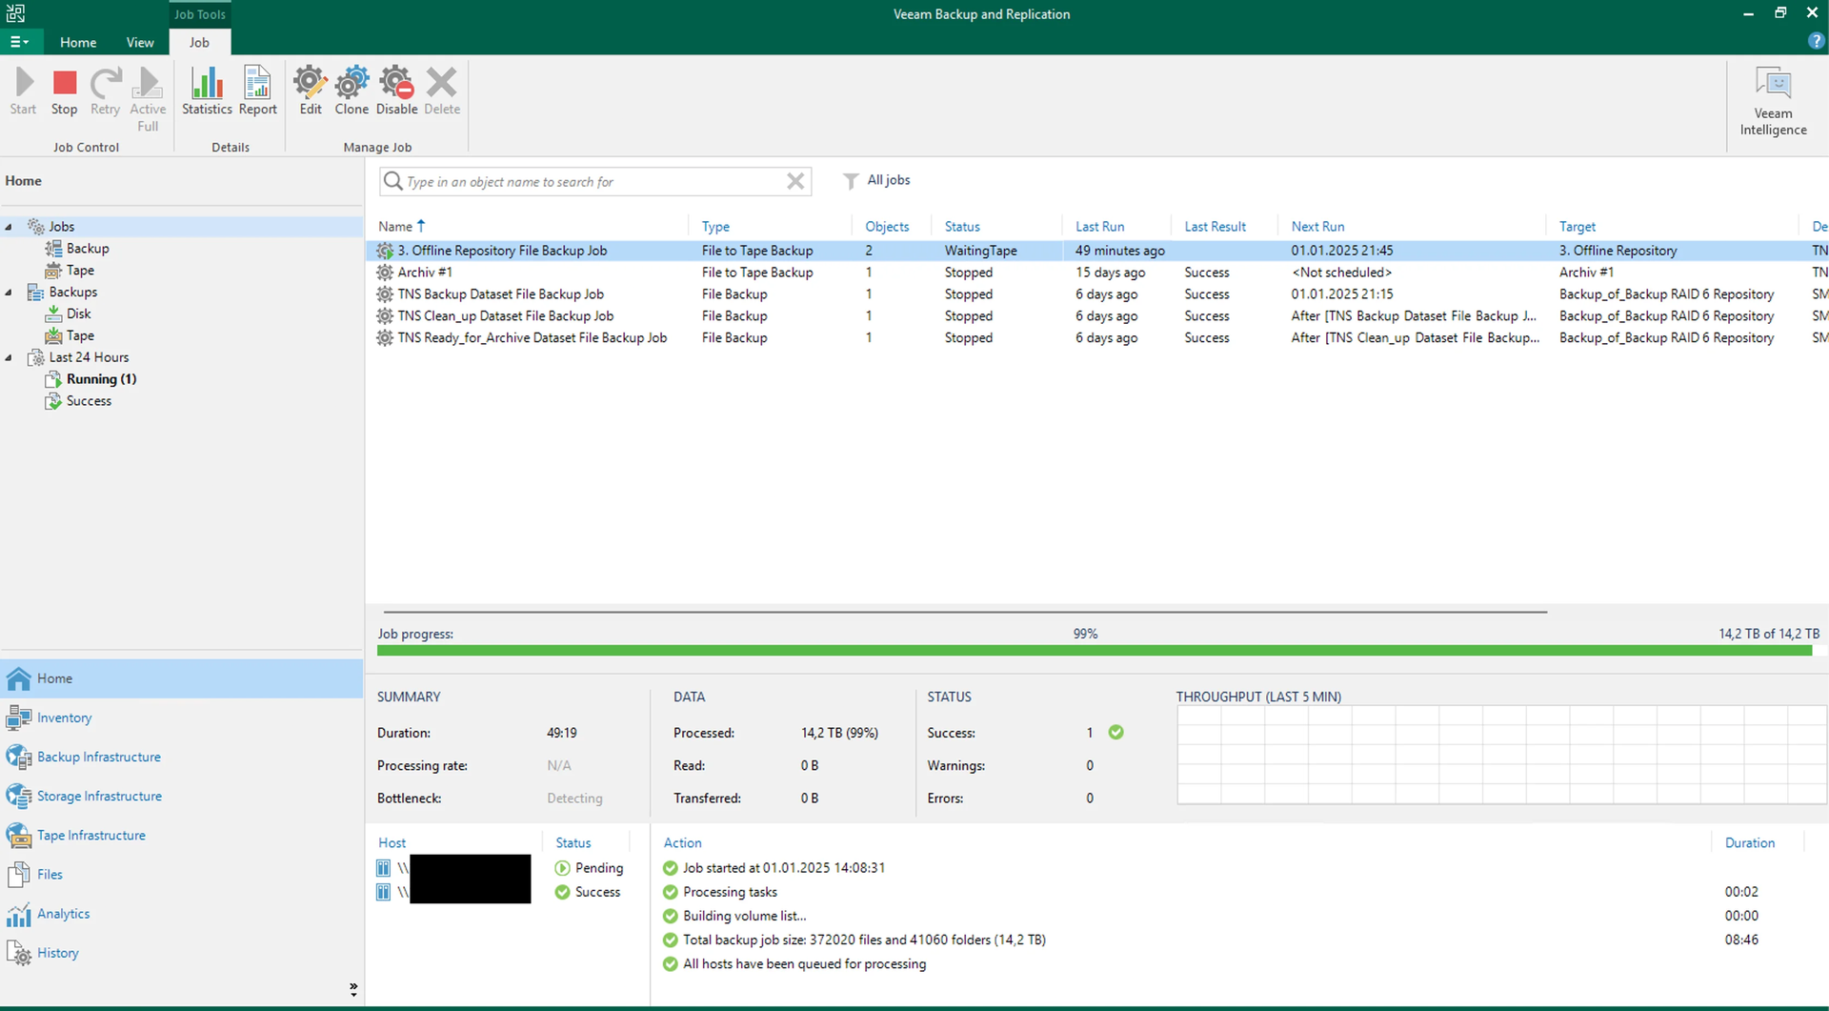Open the Analytics view
This screenshot has height=1011, width=1829.
click(181, 913)
